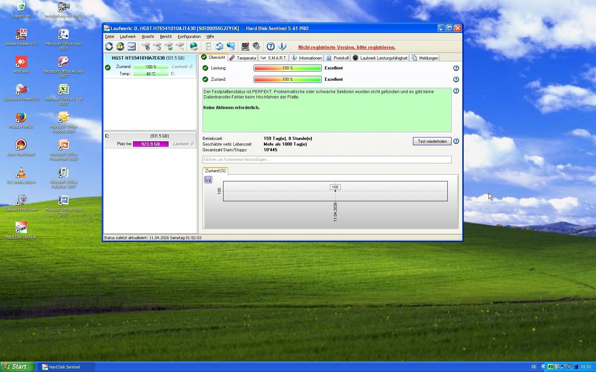
Task: Open Microsoft Office Word 2007 shortcut
Action: (64, 205)
